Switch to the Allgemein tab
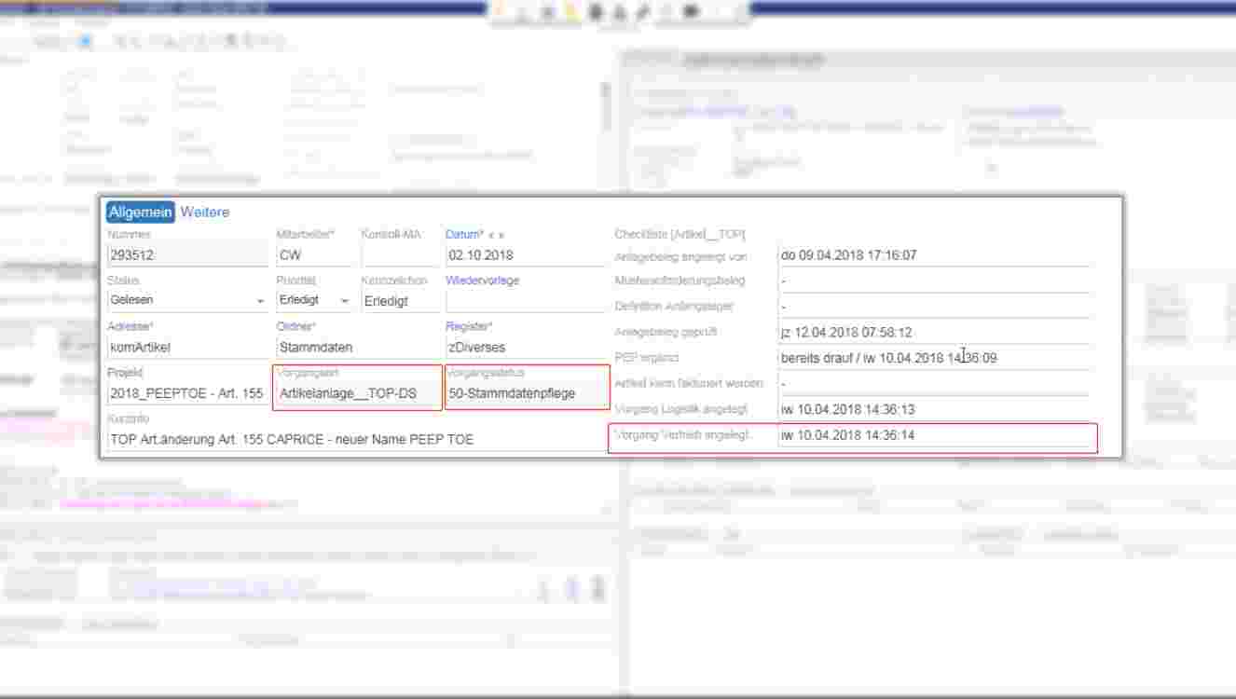 (140, 212)
